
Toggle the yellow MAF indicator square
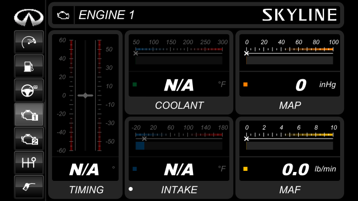pos(246,169)
